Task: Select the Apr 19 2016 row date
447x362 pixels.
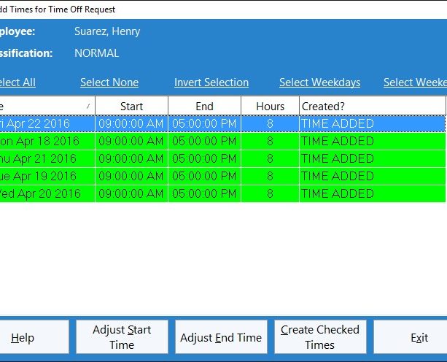Action: tap(47, 176)
